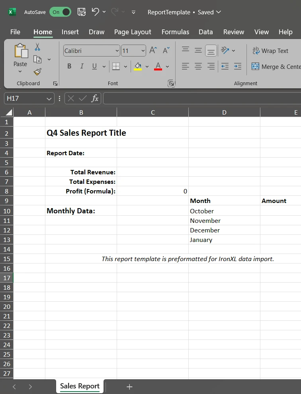Click the Undo arrow icon
This screenshot has width=301, height=394.
(x=95, y=12)
